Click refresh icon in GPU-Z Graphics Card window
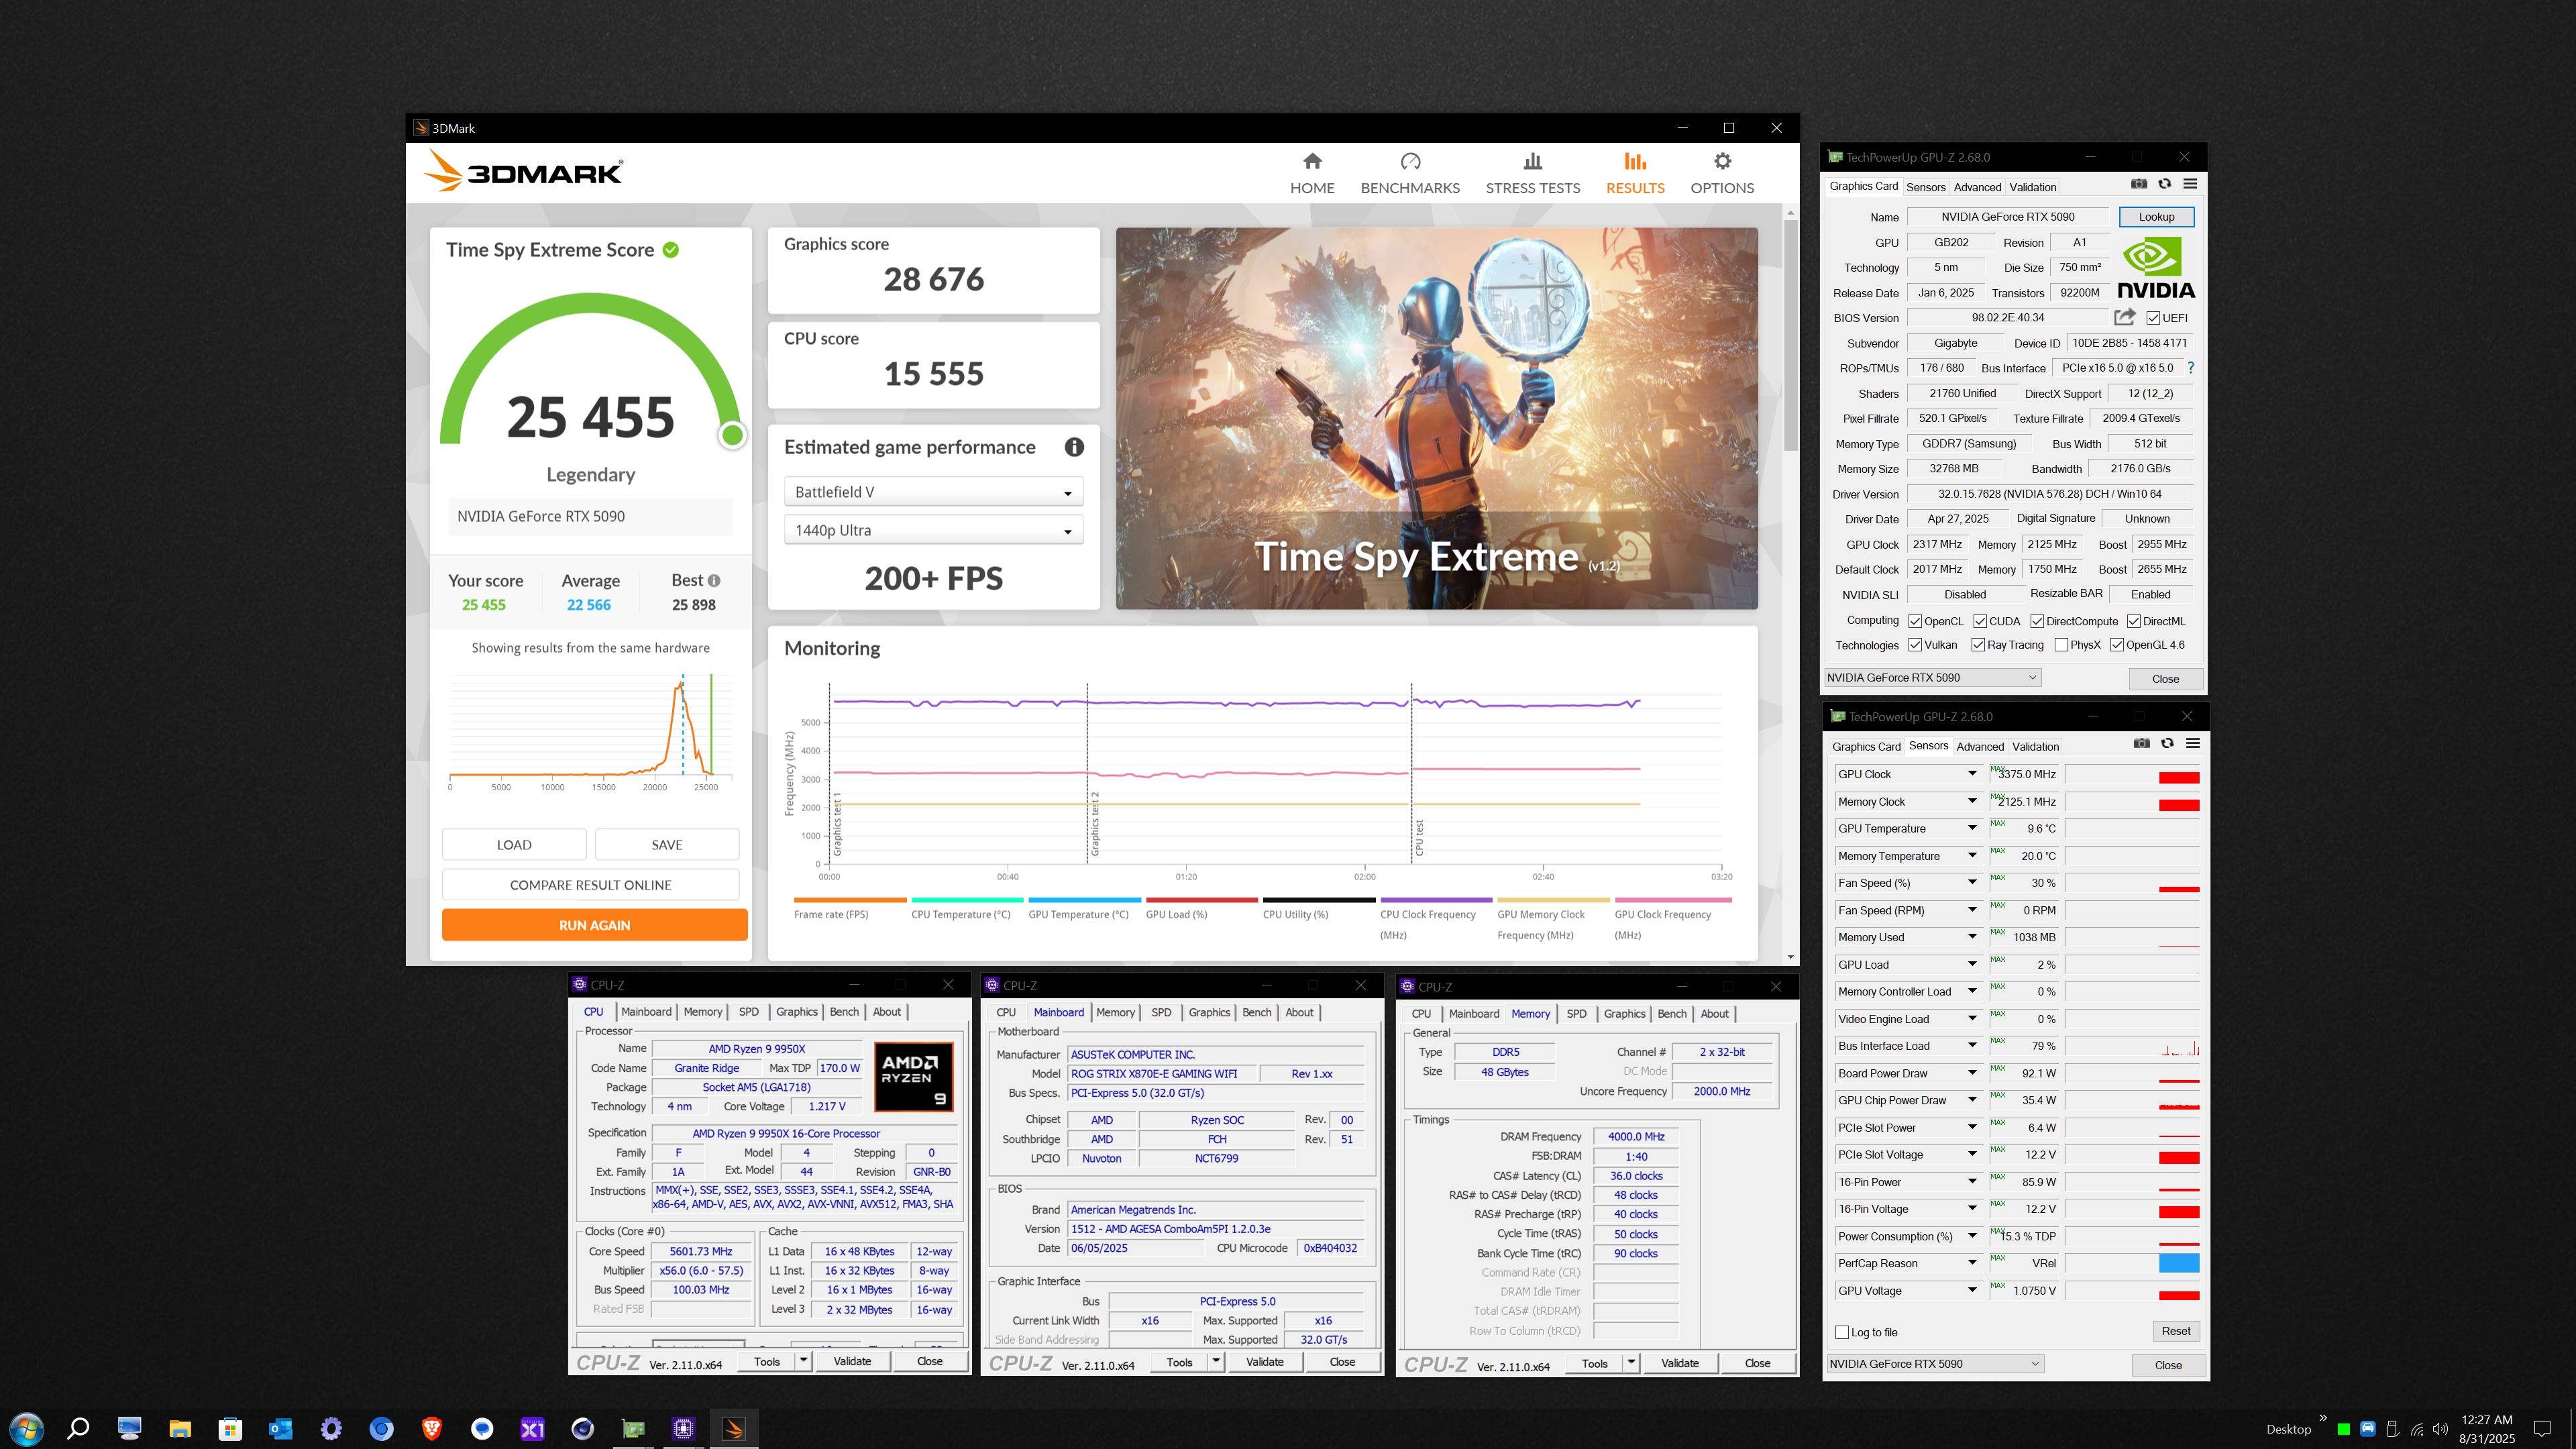The image size is (2576, 1449). pyautogui.click(x=2164, y=184)
